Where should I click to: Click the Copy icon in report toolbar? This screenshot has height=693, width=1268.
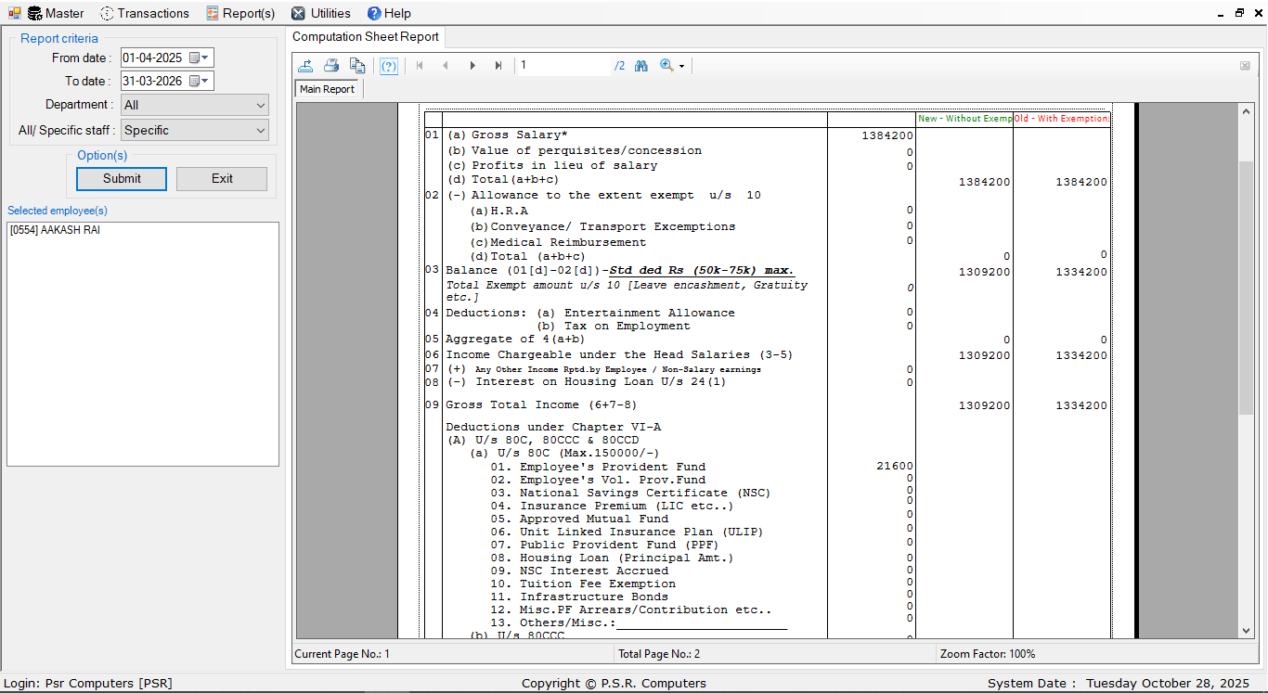(357, 66)
